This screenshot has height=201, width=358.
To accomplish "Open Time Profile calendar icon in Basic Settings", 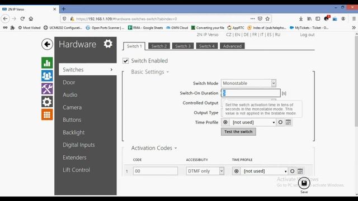I will tap(289, 122).
